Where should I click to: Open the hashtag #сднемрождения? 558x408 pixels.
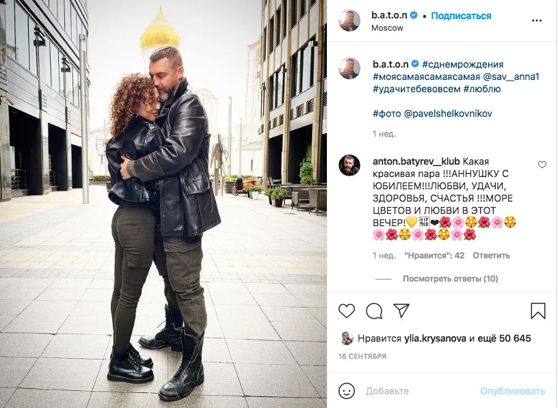(x=463, y=64)
